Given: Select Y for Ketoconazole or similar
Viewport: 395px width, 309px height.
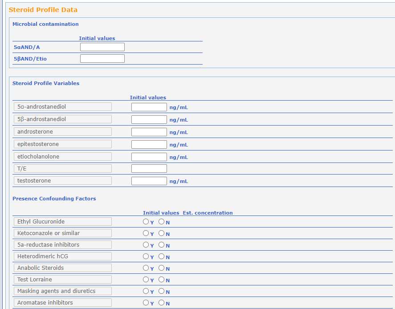Looking at the screenshot, I should [146, 233].
